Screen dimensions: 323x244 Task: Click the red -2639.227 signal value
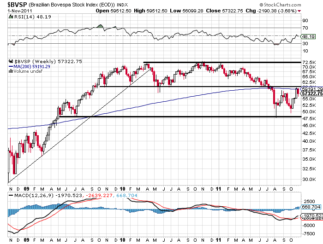coord(99,195)
